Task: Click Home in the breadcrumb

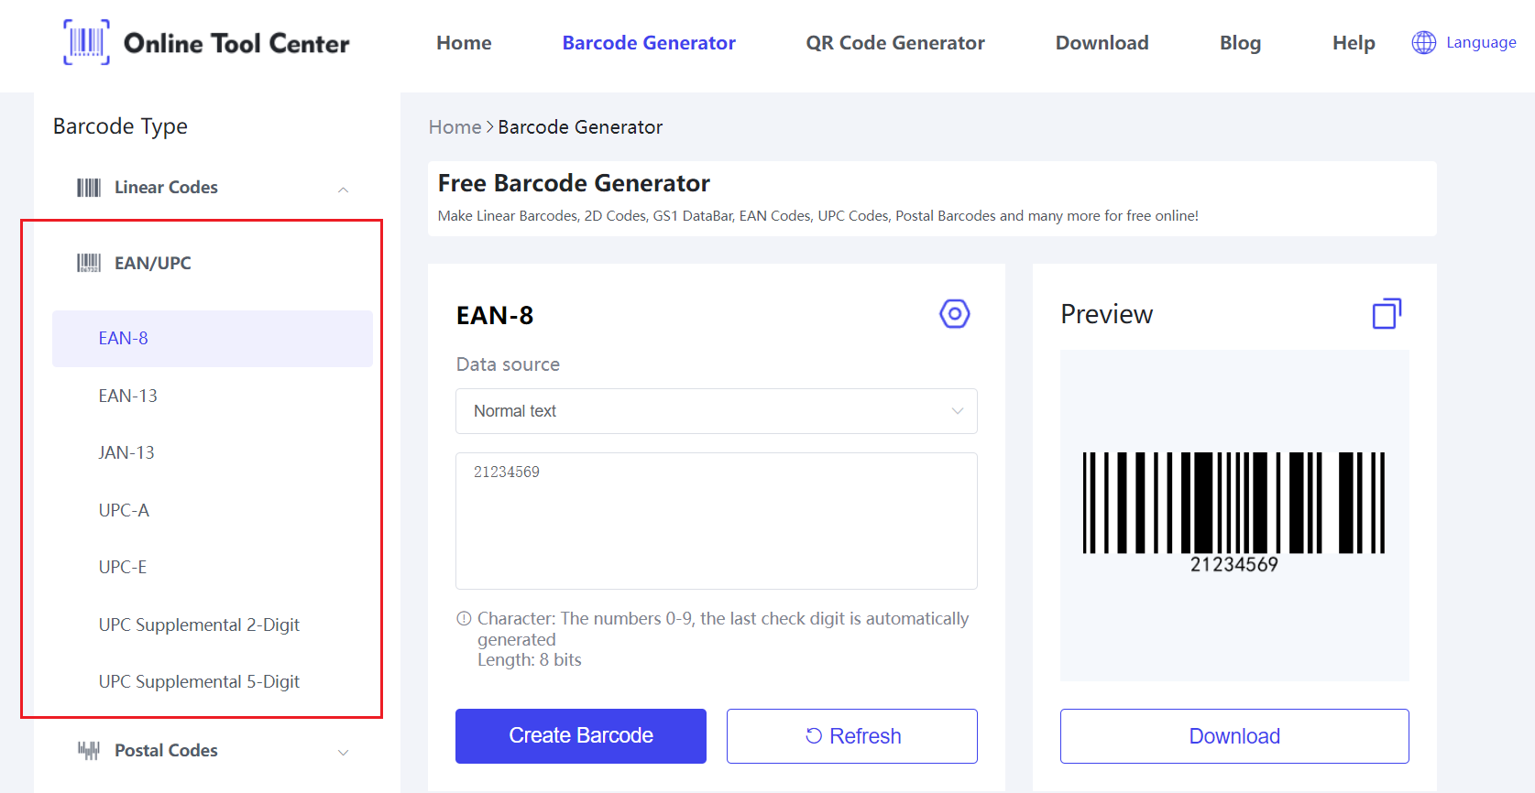Action: (x=455, y=127)
